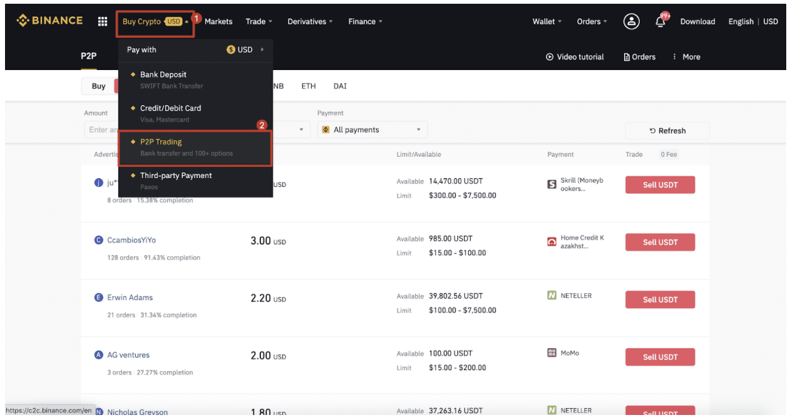
Task: Click the 2.20 USD price
Action: [268, 298]
